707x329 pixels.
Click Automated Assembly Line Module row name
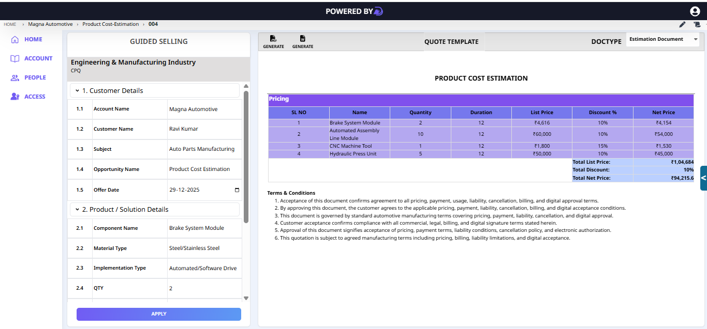355,134
